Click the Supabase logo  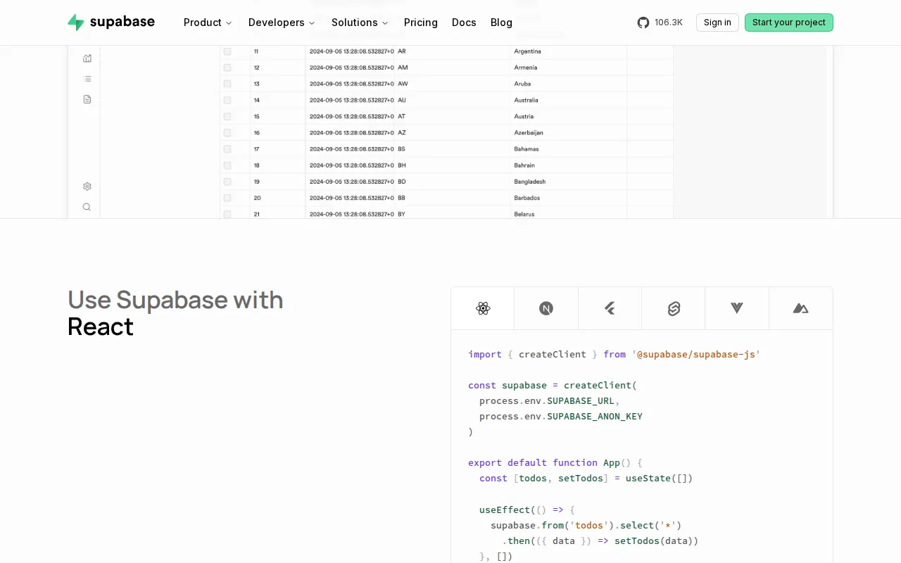click(x=111, y=22)
